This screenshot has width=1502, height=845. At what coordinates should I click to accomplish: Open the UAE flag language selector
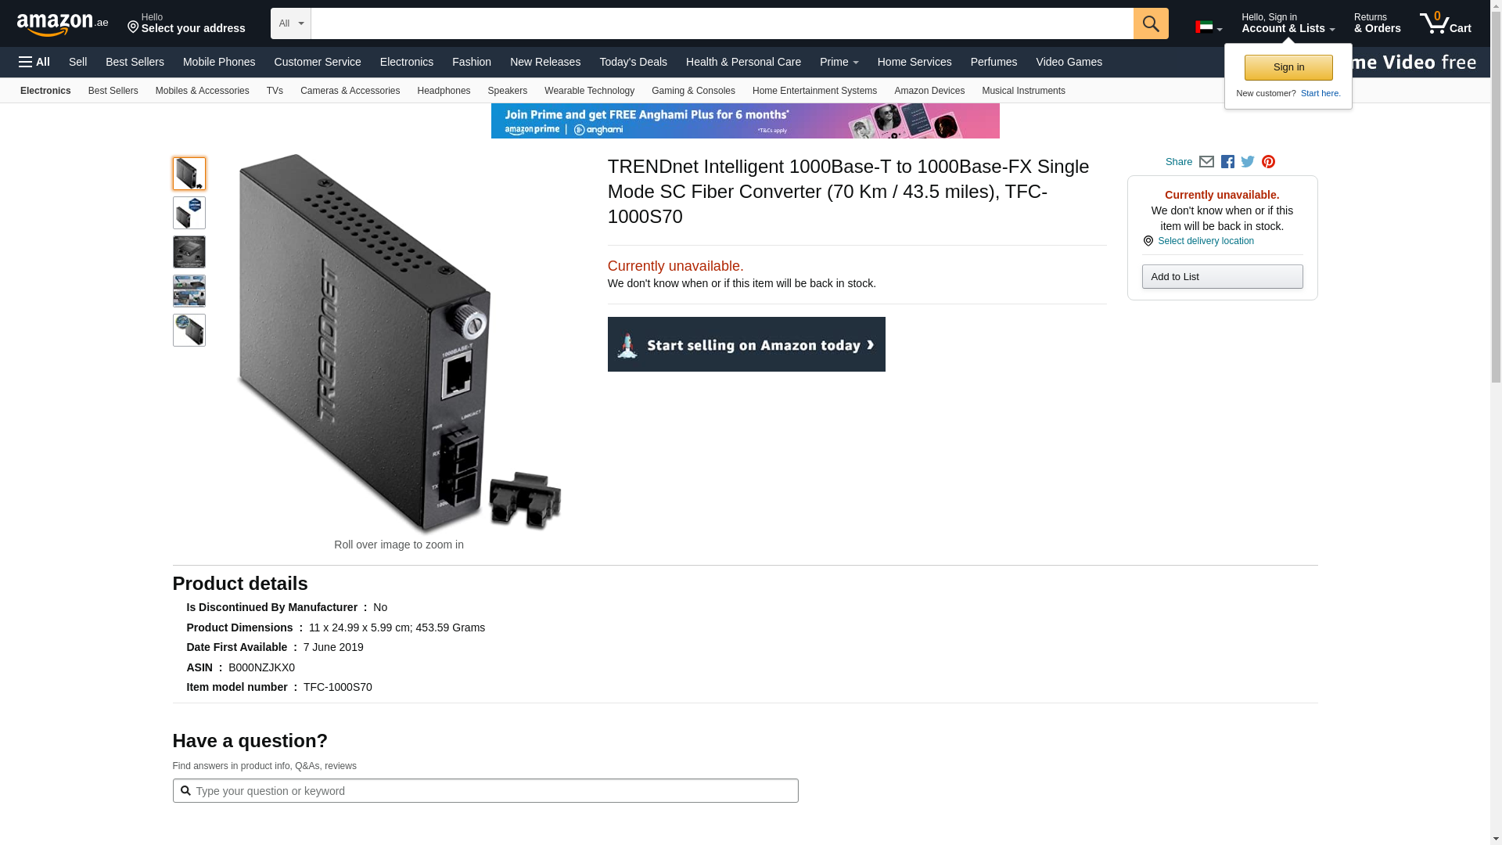(1208, 27)
